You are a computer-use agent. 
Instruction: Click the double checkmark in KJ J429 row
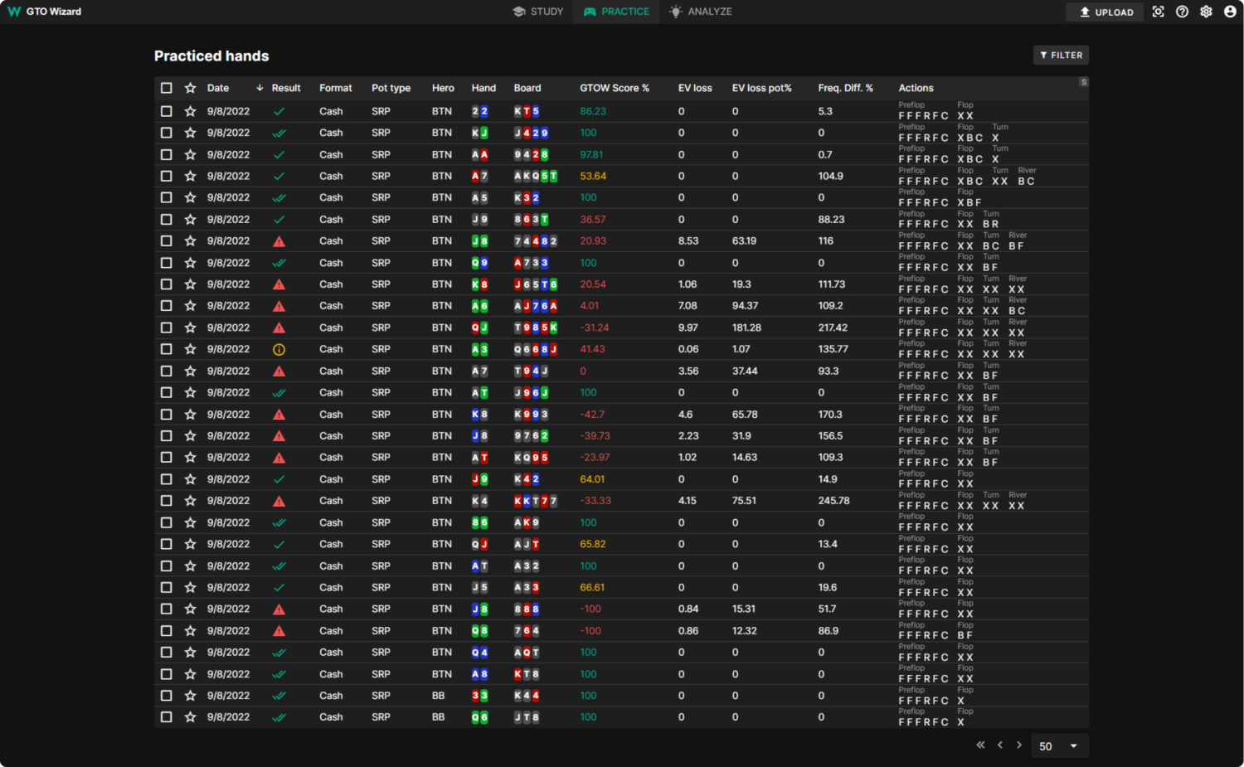point(279,133)
